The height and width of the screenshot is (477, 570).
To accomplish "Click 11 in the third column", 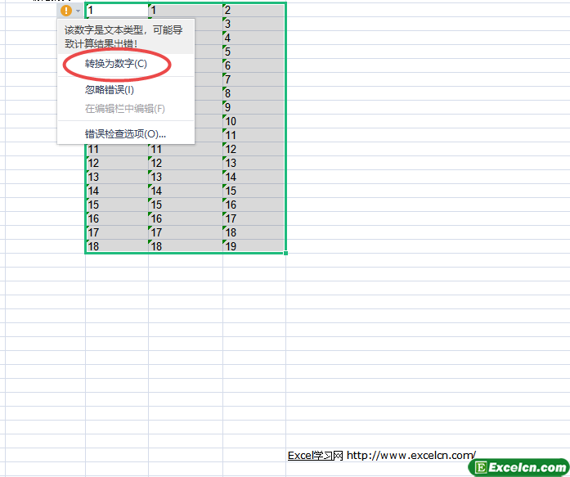I will point(254,135).
